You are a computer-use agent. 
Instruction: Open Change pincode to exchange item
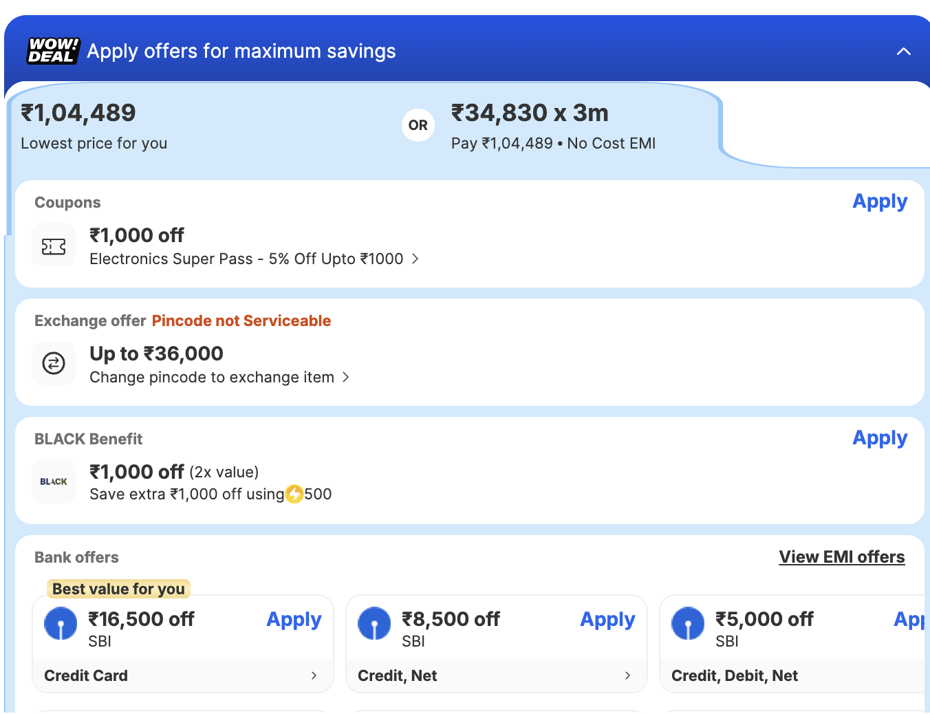pyautogui.click(x=346, y=377)
